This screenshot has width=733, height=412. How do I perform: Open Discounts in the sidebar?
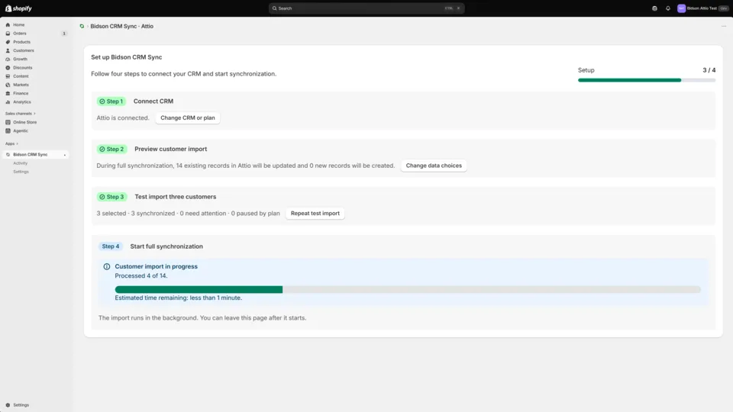[x=22, y=68]
